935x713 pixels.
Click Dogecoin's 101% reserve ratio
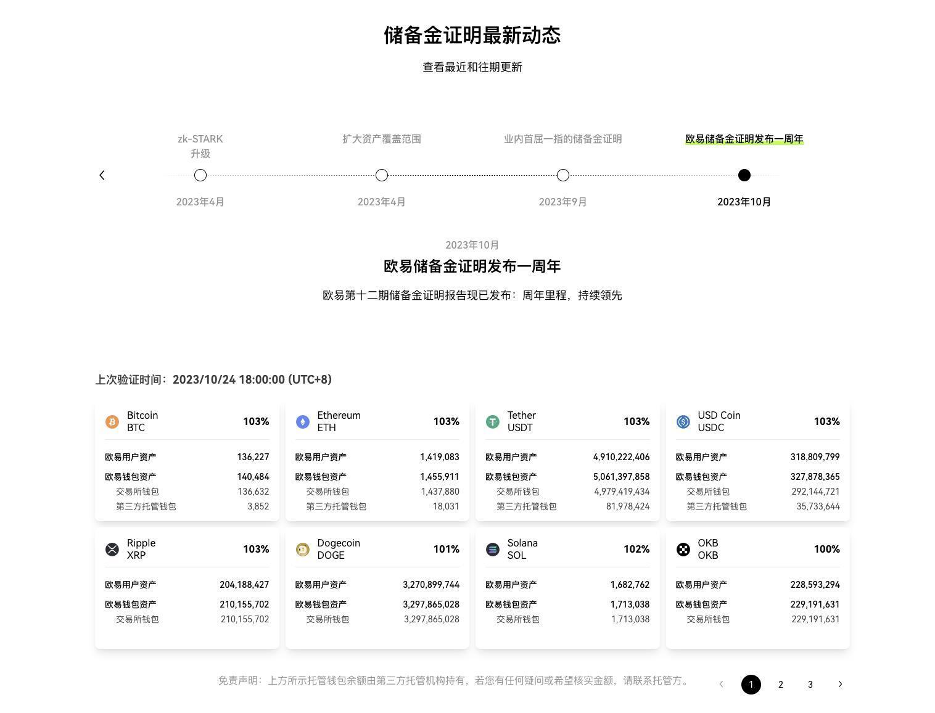click(447, 550)
